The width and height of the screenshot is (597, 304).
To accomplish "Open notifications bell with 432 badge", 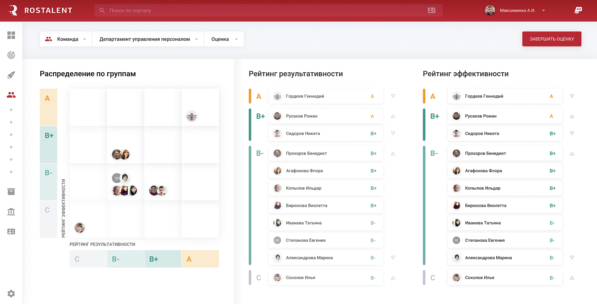I will point(577,10).
